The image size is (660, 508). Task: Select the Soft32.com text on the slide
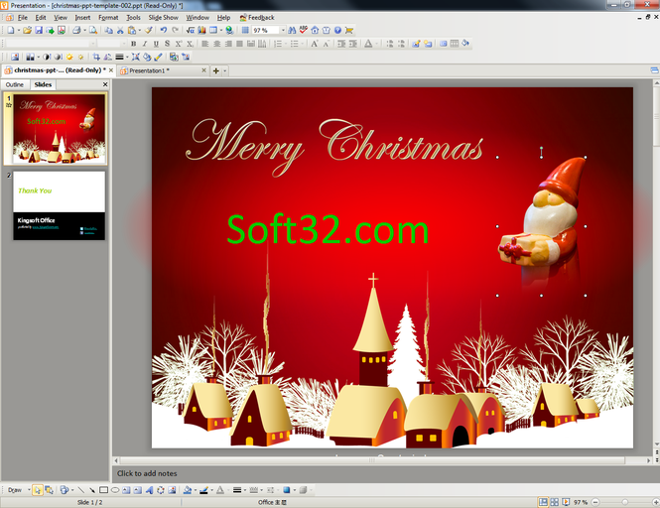point(328,229)
